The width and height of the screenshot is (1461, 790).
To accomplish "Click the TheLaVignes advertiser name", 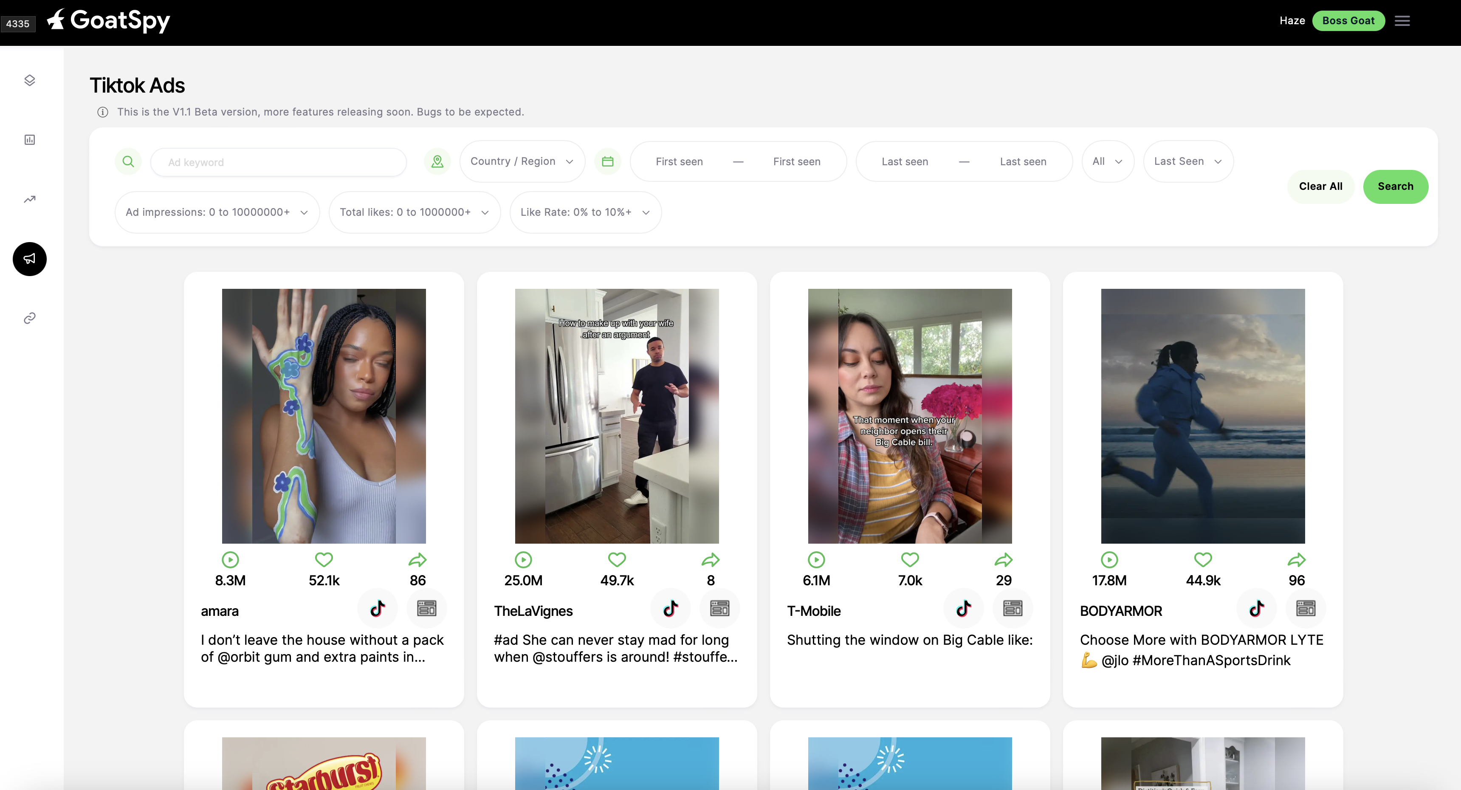I will click(x=533, y=611).
